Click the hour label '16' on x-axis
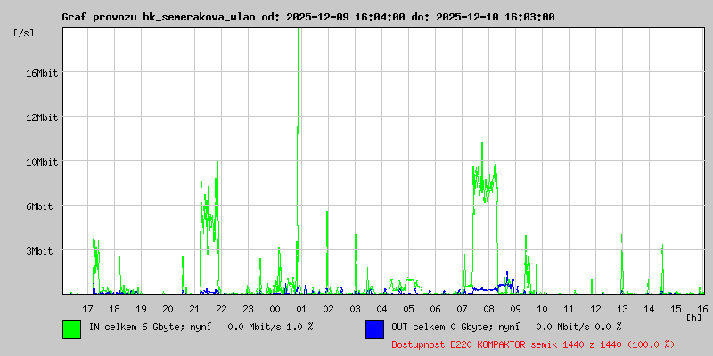713x356 pixels. 701,309
